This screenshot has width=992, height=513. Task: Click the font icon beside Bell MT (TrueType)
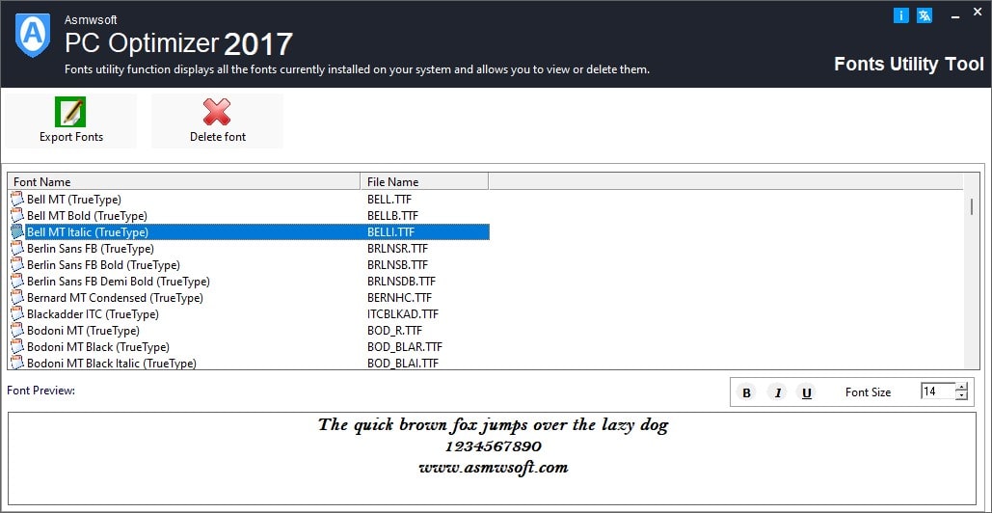coord(17,200)
